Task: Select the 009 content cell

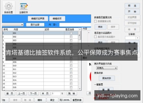Action: click(x=28, y=62)
